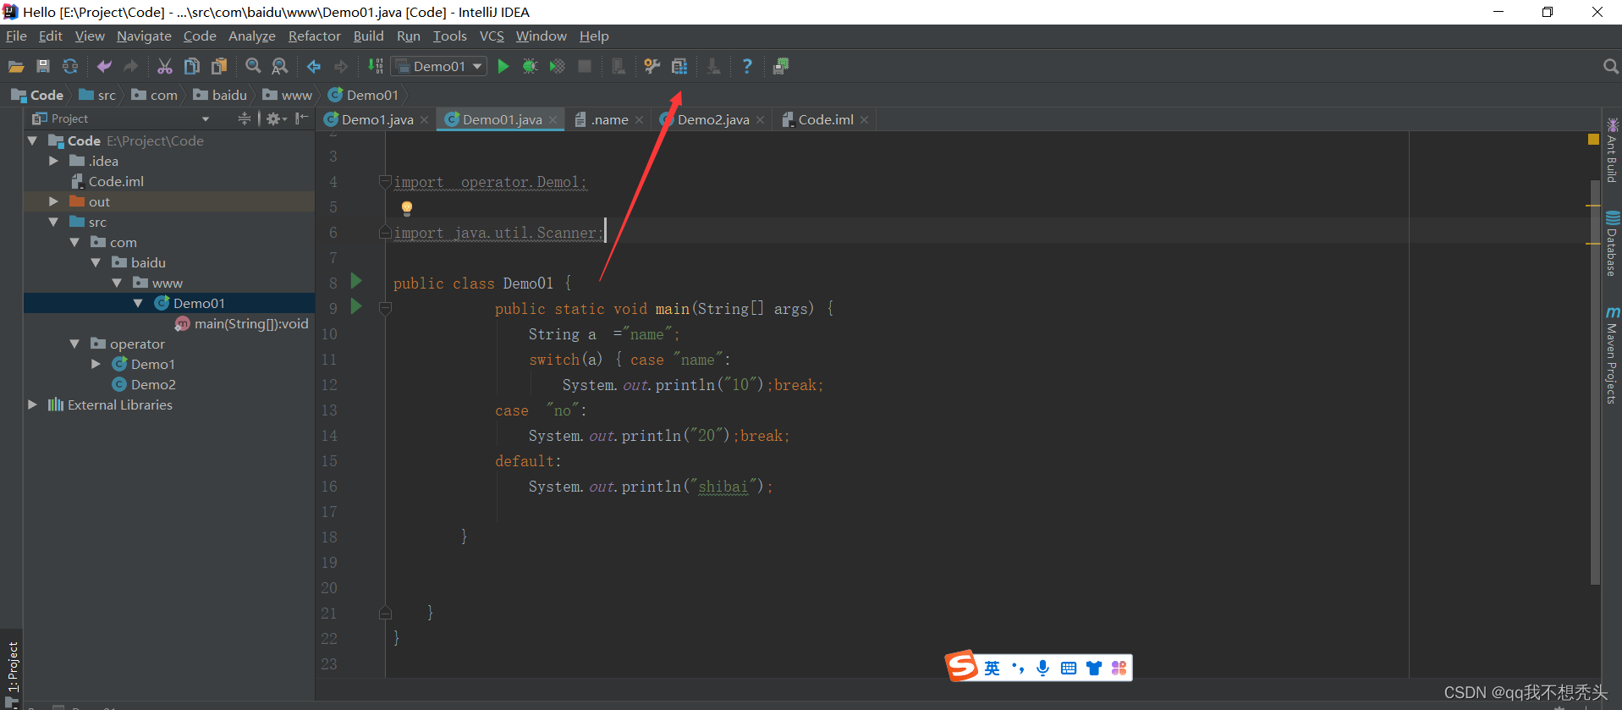Expand External Libraries node

[33, 405]
